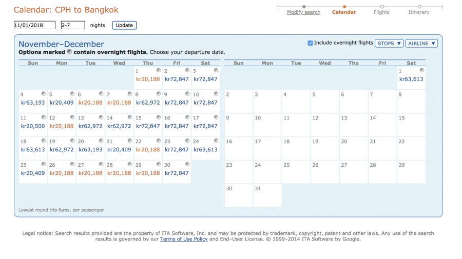
Task: Click the departure date input field
Action: 35,25
